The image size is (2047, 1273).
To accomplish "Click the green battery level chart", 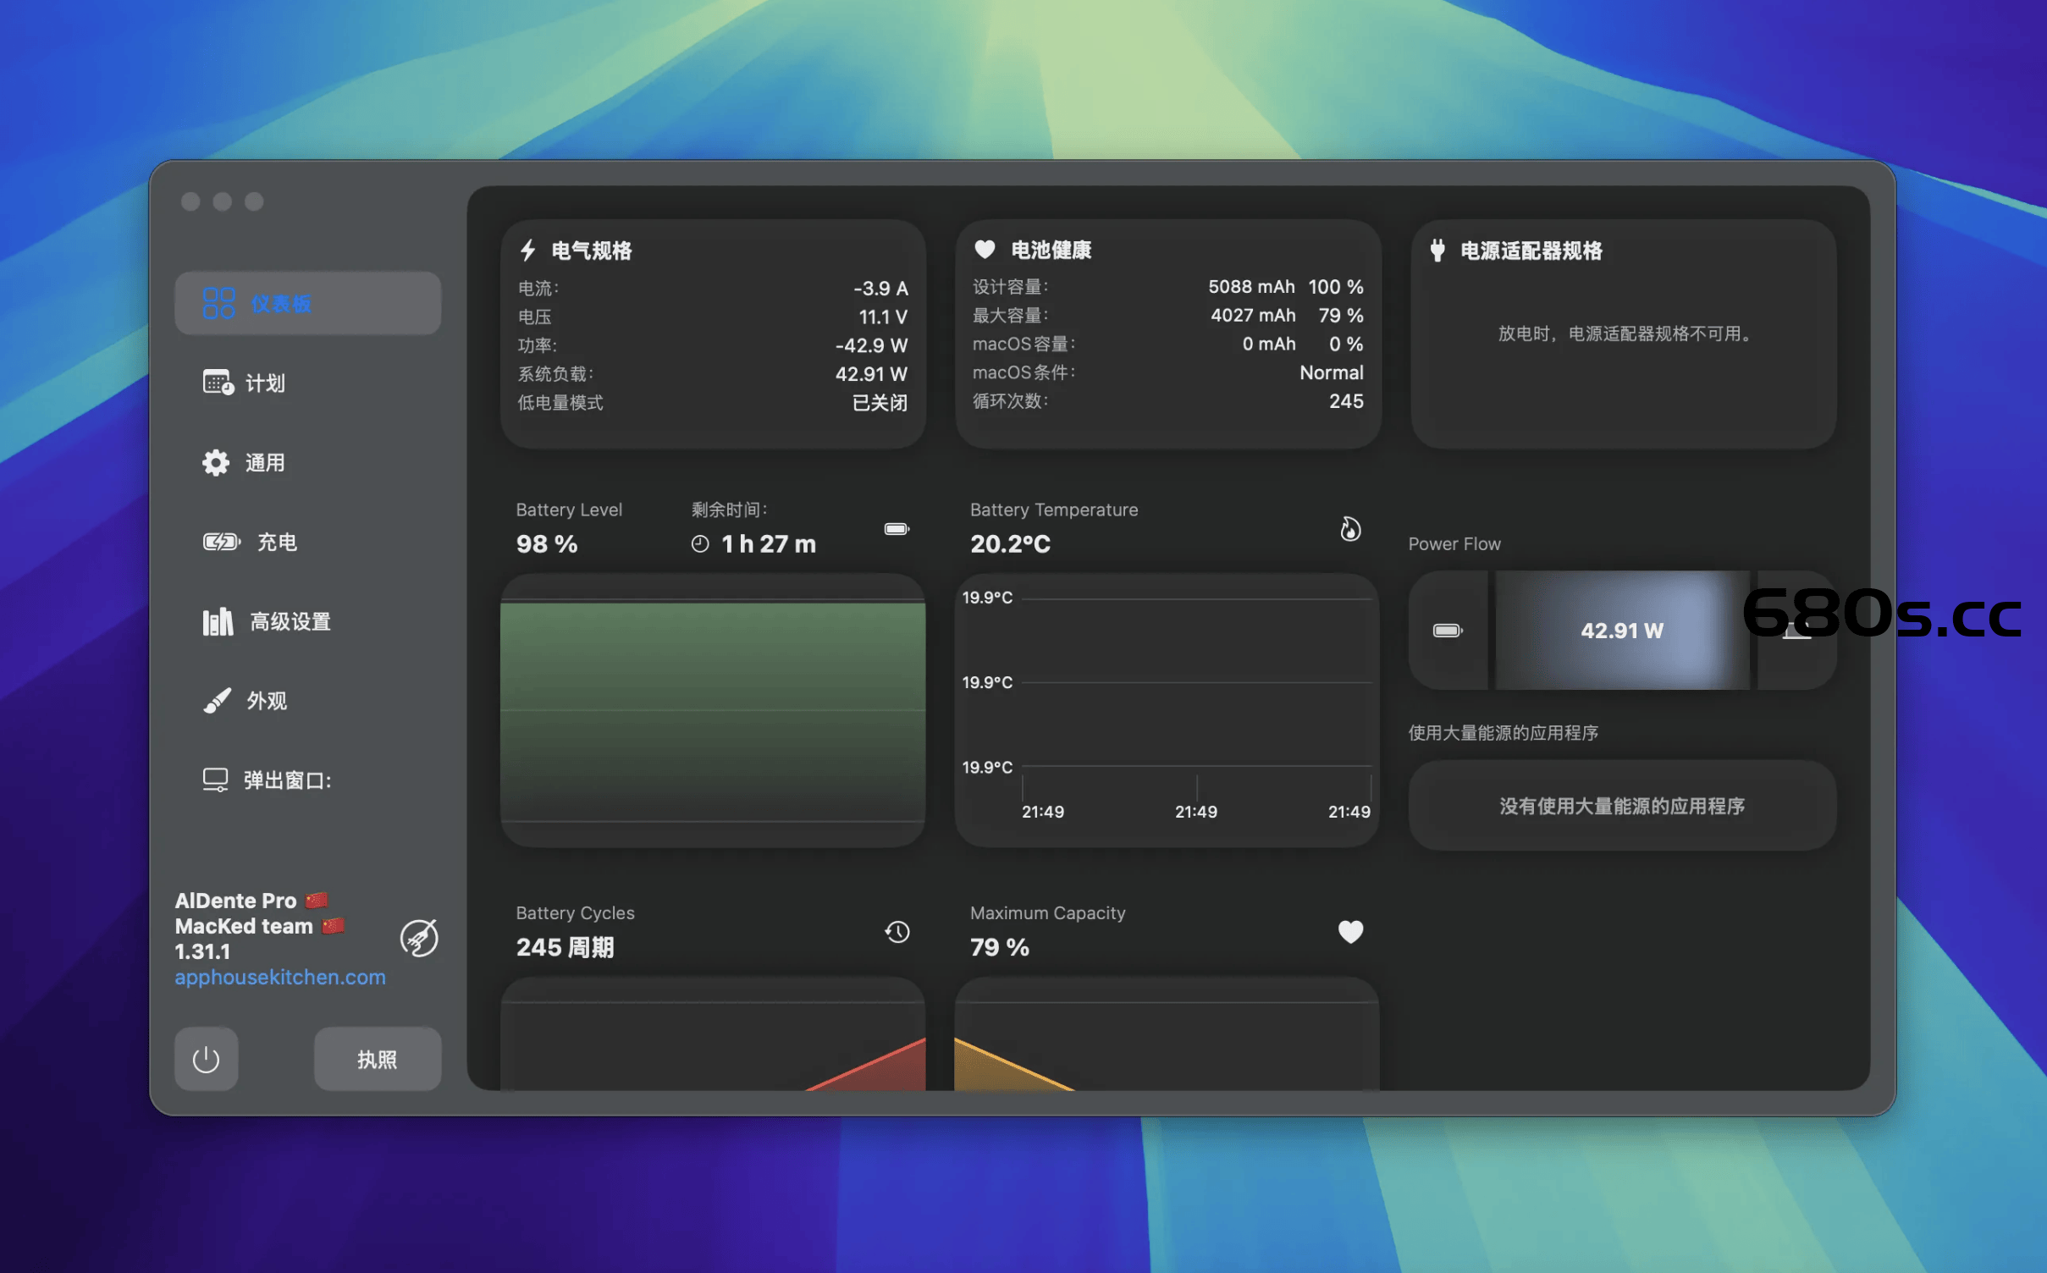I will [713, 711].
